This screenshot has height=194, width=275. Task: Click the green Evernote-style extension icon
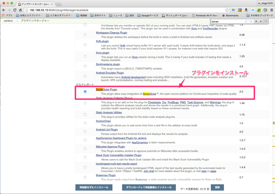(259, 10)
